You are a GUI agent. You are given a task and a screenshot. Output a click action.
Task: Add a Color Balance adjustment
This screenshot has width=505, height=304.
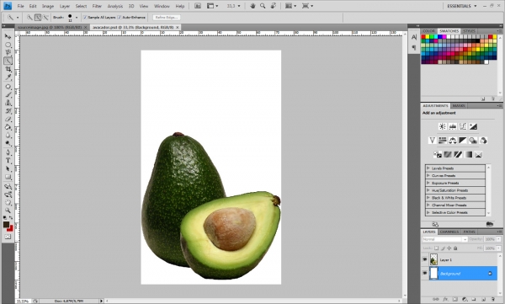click(x=453, y=141)
